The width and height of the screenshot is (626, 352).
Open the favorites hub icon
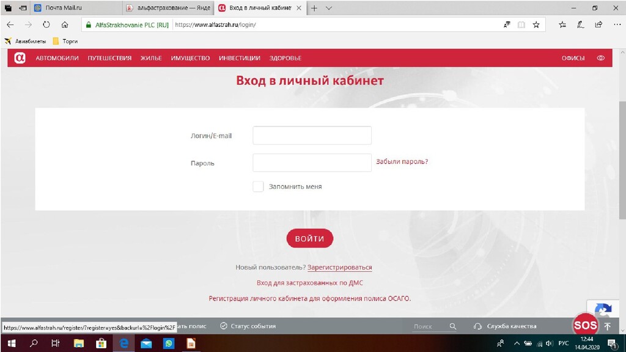click(562, 24)
